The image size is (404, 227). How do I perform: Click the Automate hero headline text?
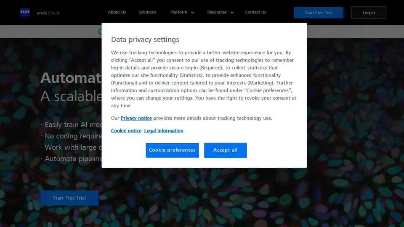[71, 77]
